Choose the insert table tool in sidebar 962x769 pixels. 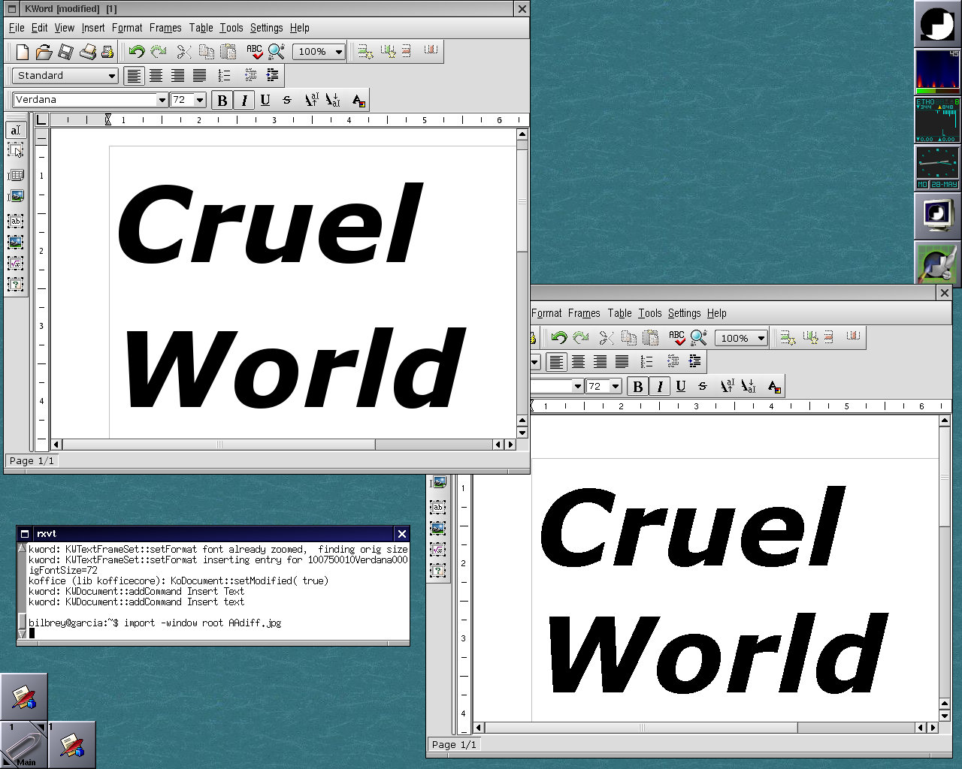tap(15, 175)
